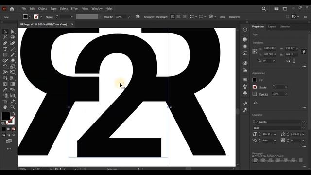Toggle constrain width and height proportions
The image size is (311, 175).
[304, 52]
